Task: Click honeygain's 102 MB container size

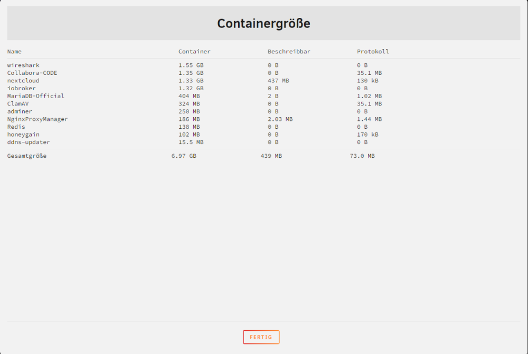Action: [189, 135]
